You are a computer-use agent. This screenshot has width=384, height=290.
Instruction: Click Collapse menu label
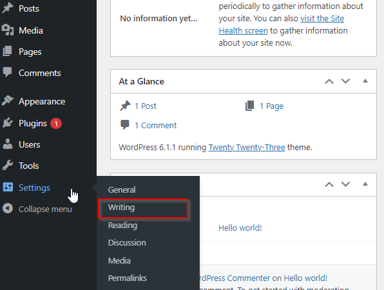click(45, 209)
